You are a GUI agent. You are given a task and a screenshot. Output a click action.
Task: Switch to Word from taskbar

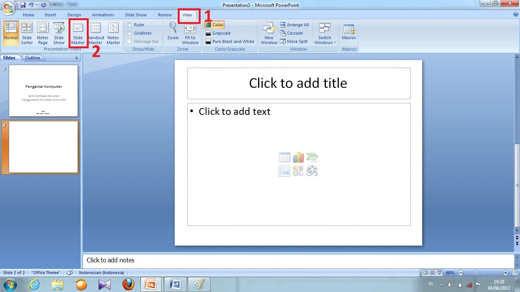point(175,284)
